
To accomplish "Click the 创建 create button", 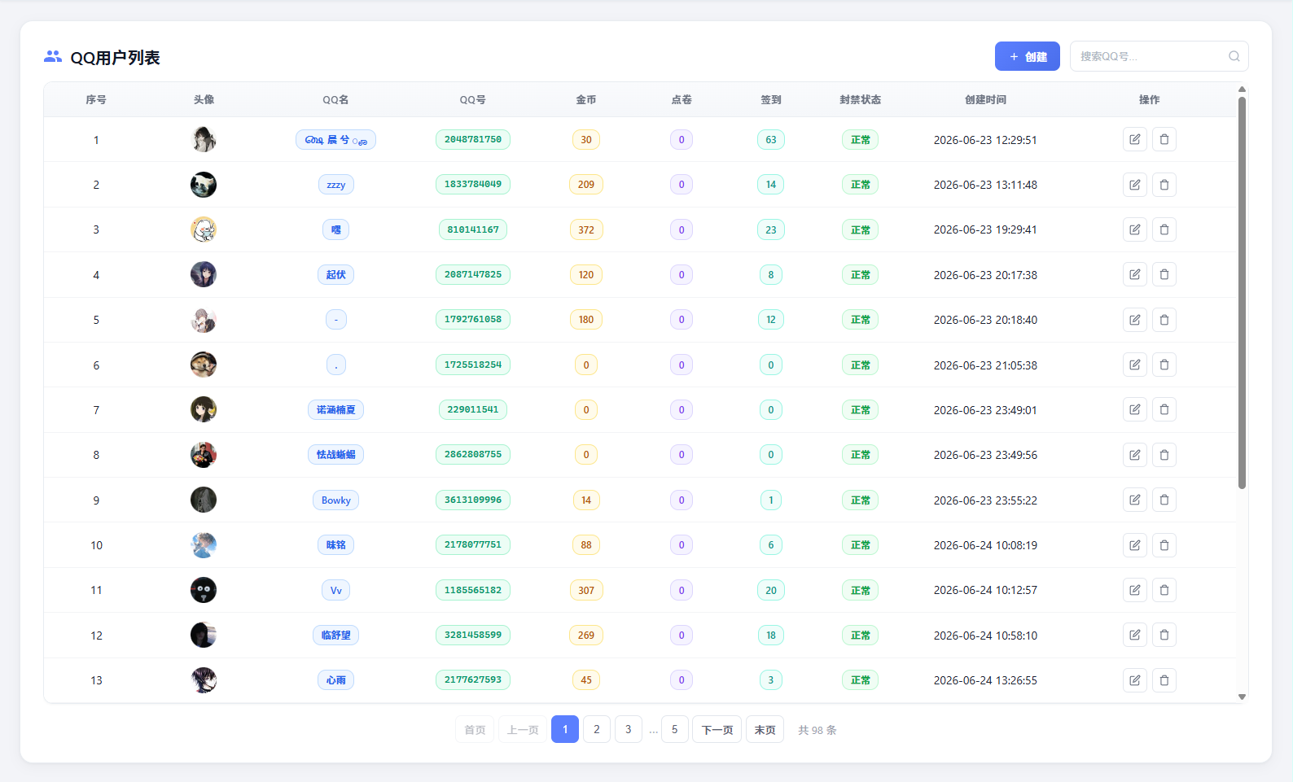I will pos(1027,56).
